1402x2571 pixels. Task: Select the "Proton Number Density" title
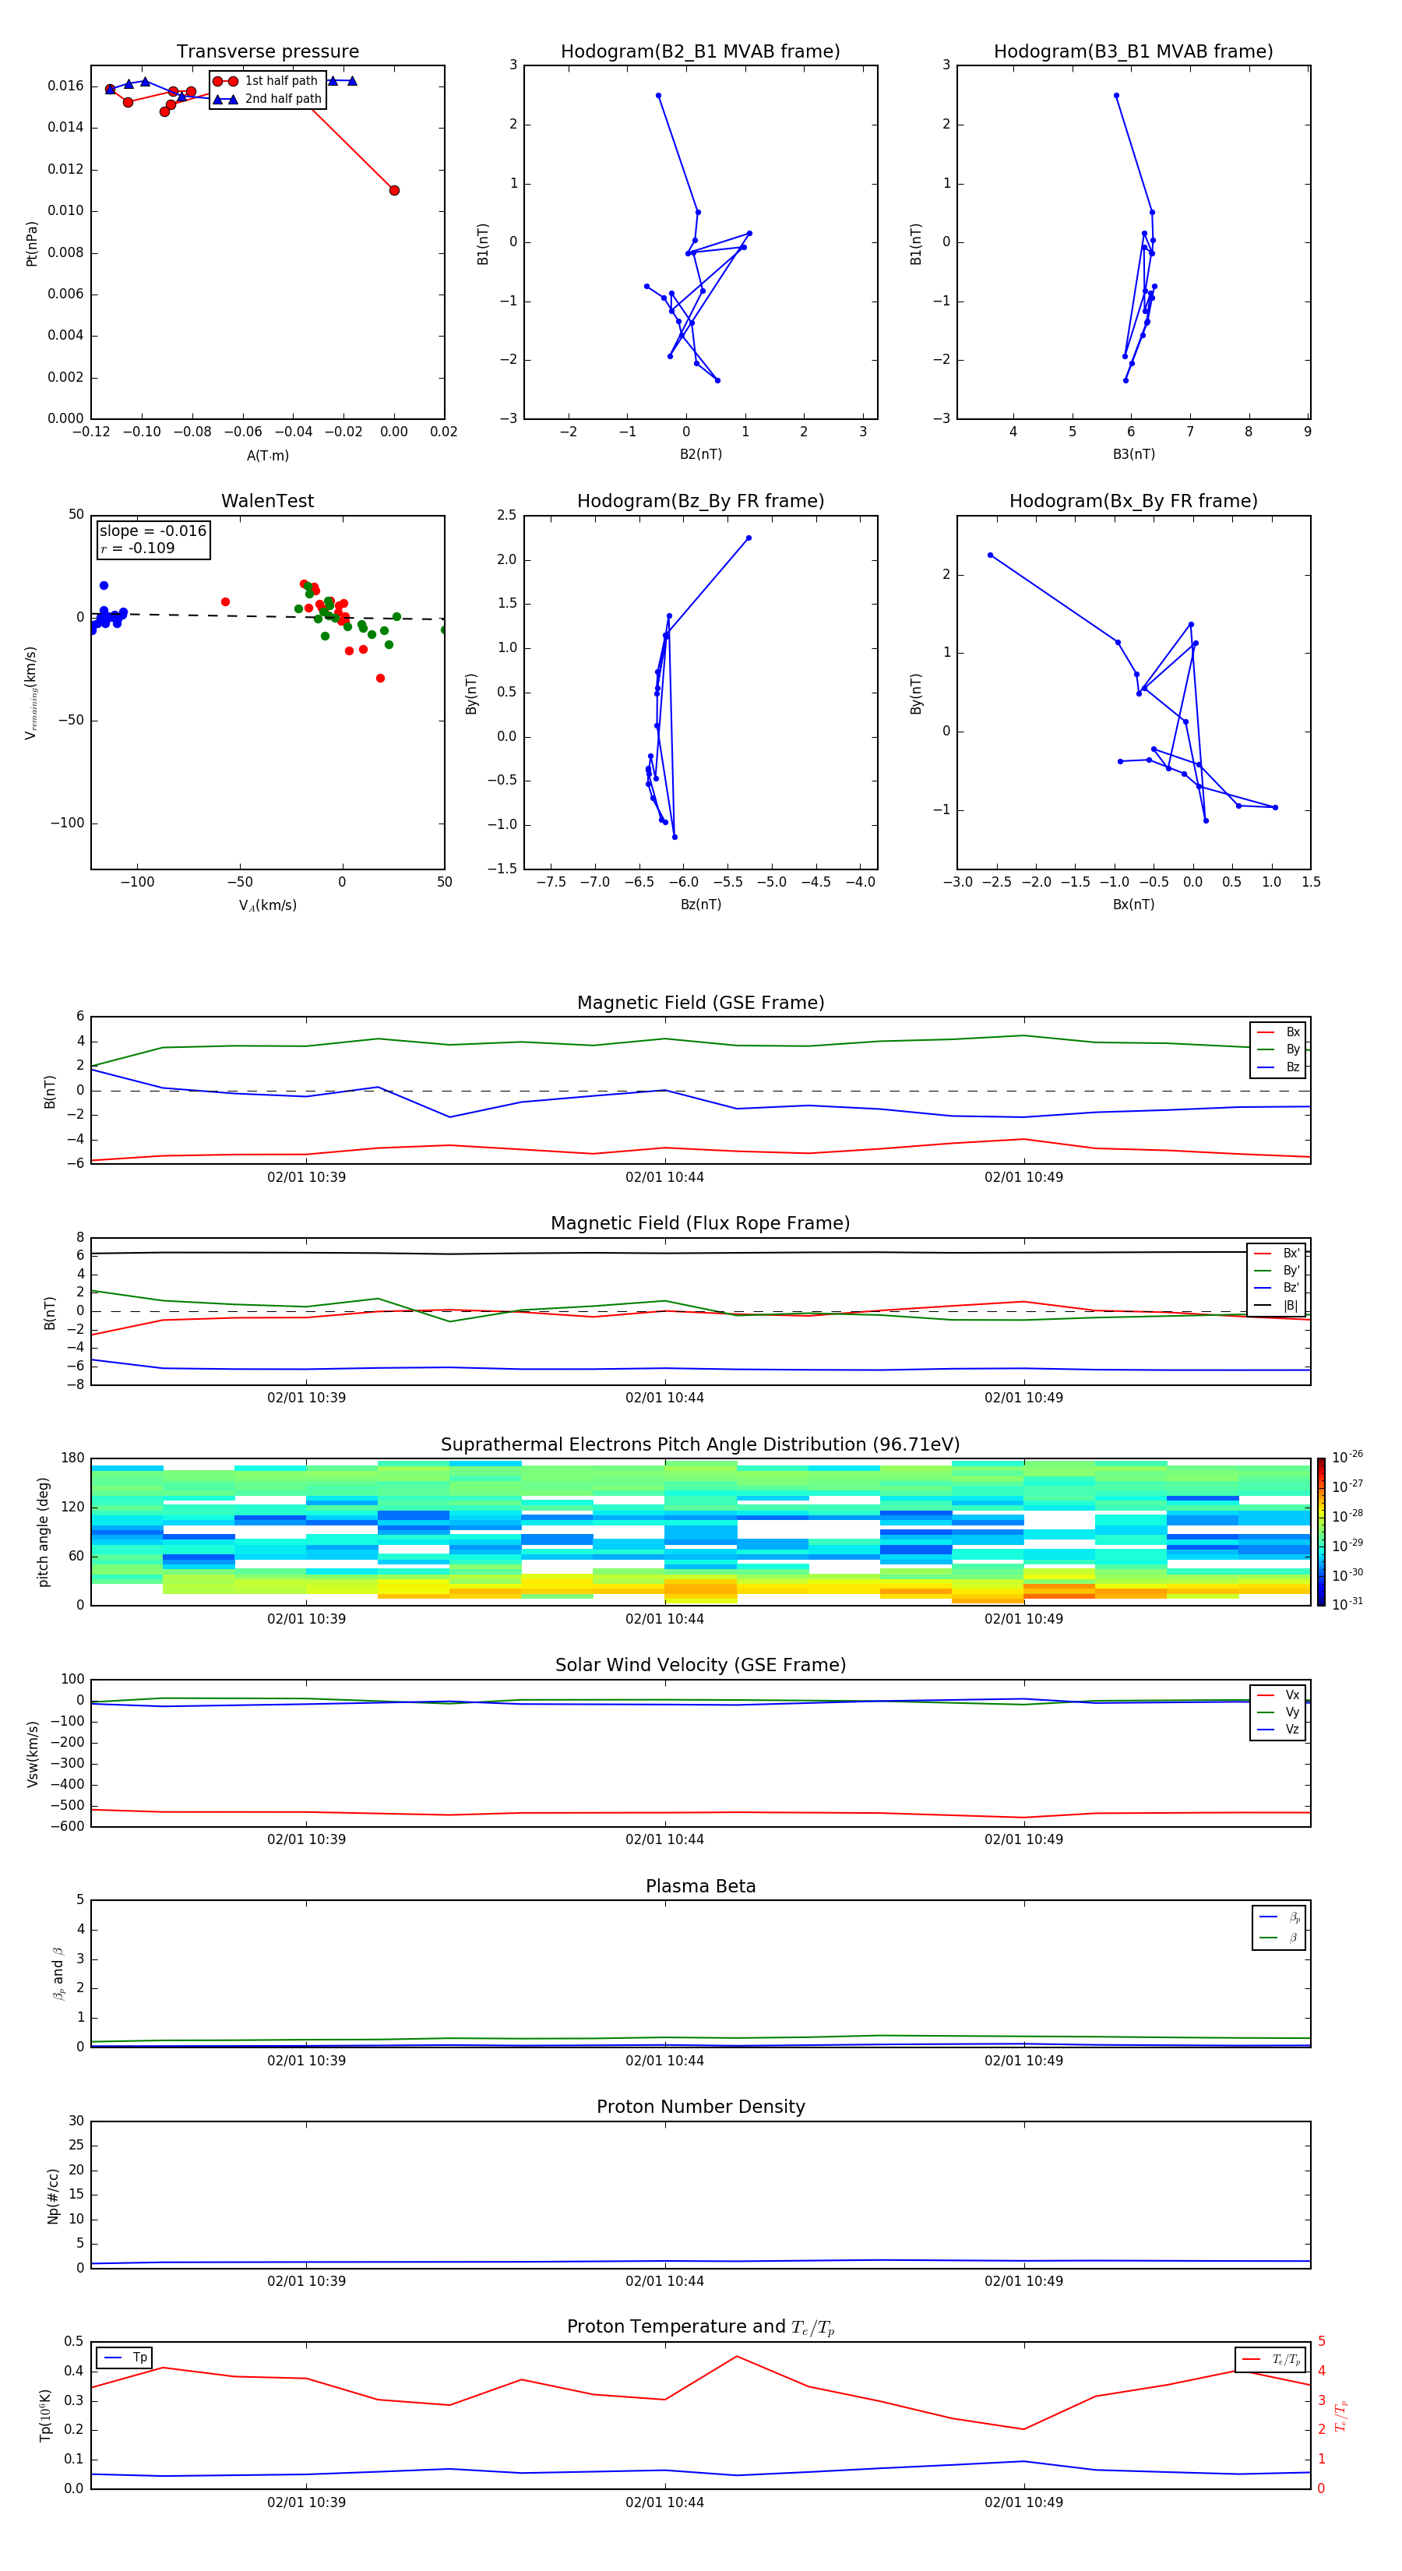click(x=700, y=2107)
